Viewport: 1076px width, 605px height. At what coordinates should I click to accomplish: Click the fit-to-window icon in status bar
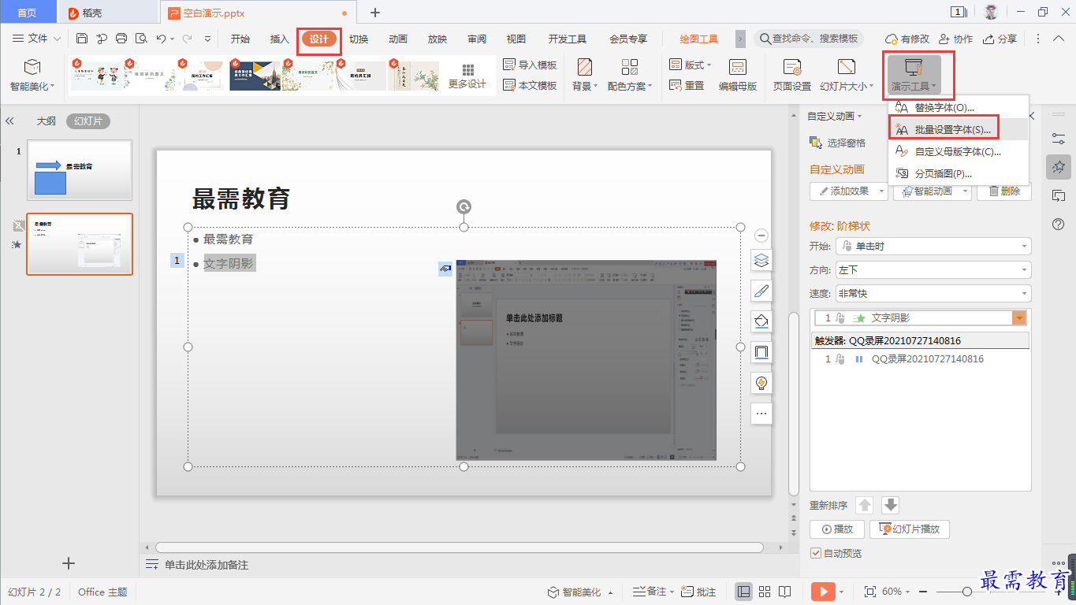pos(870,592)
